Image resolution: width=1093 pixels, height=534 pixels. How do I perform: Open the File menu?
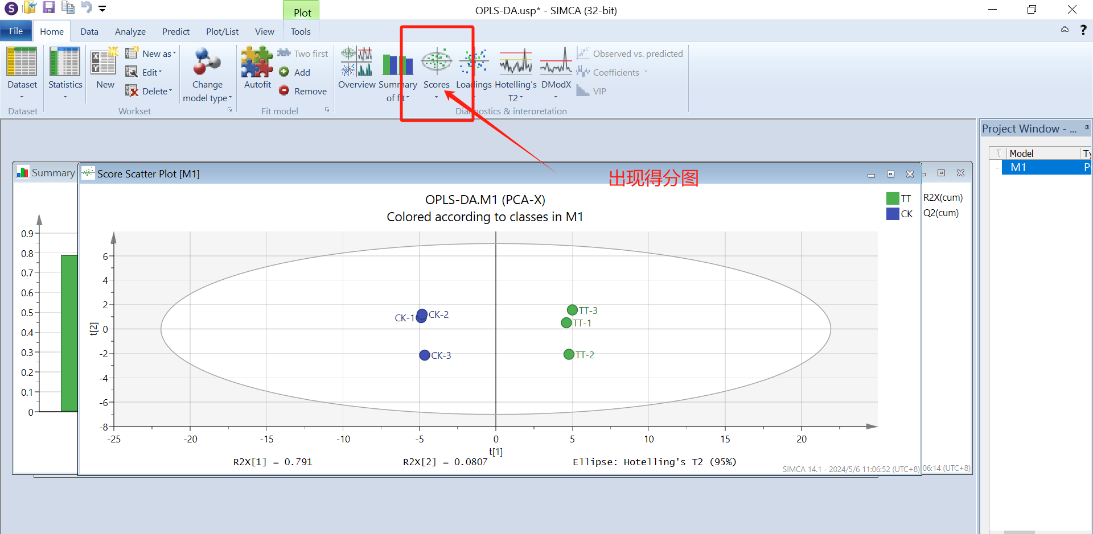click(16, 31)
